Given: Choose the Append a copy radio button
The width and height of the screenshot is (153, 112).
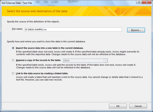Looking at the screenshot, I should pyautogui.click(x=13, y=60).
